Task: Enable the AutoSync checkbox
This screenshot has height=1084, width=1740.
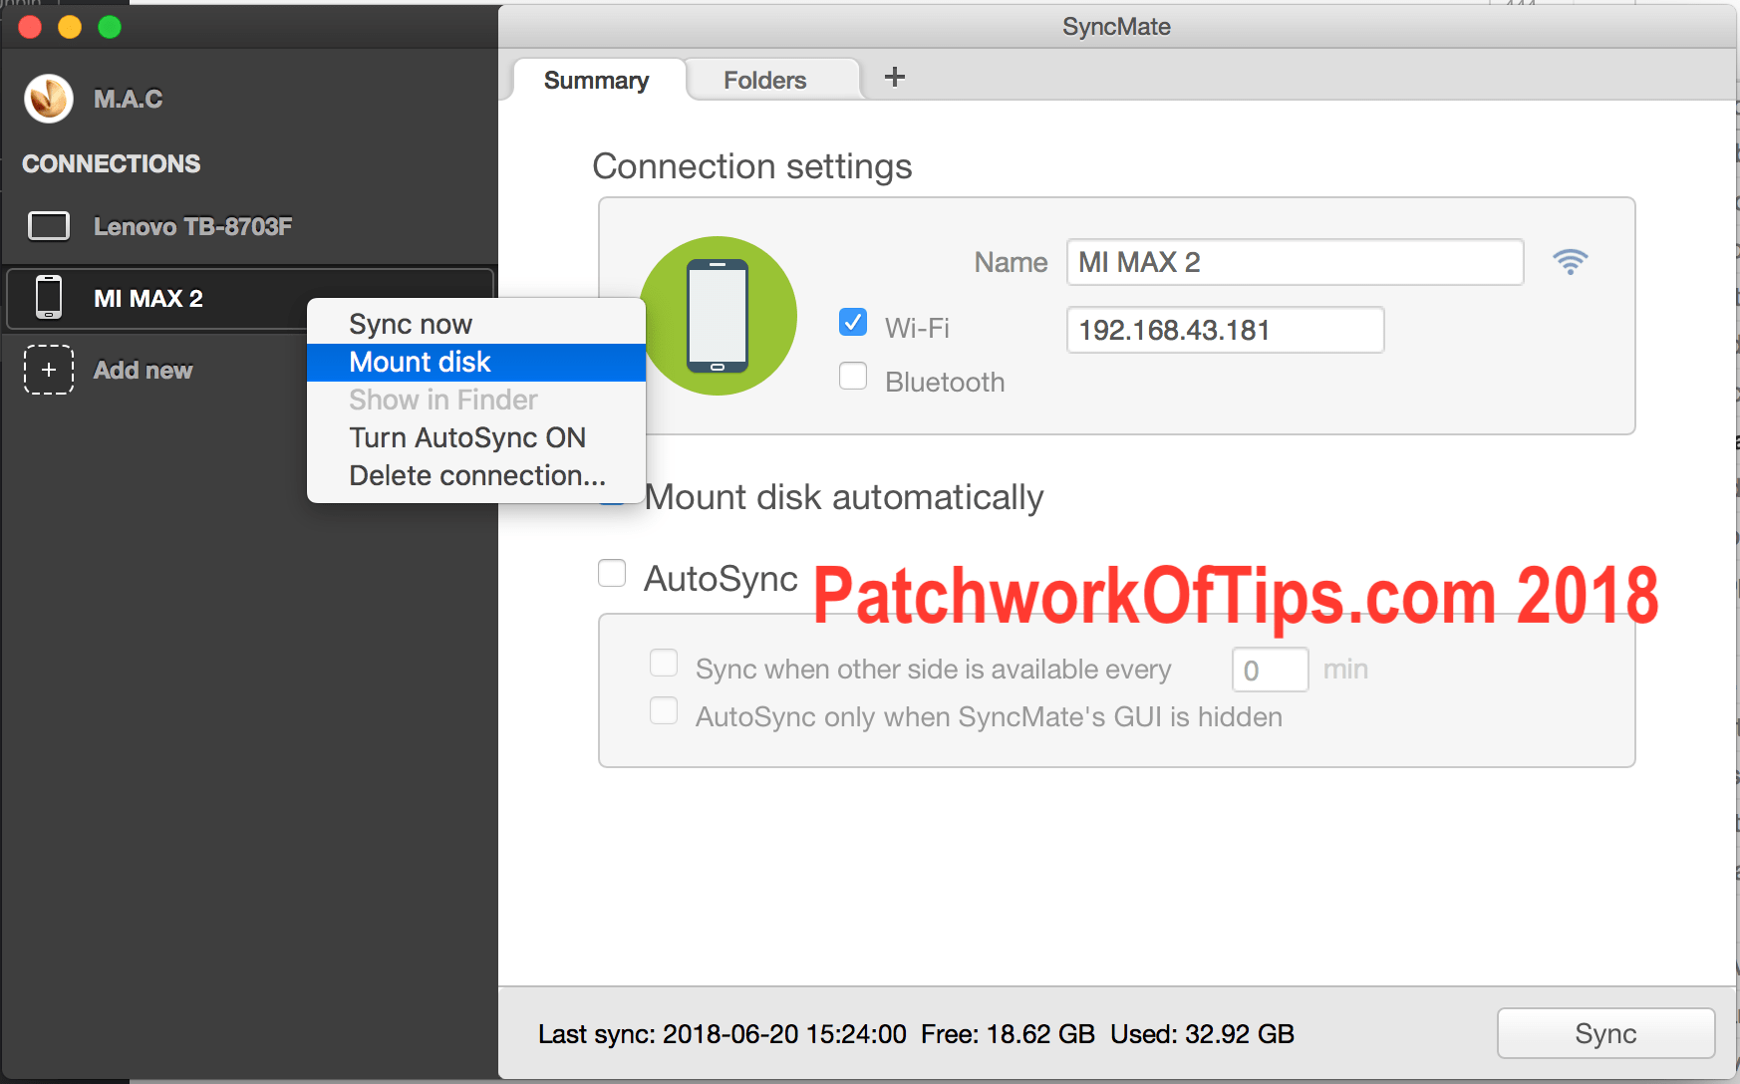Action: (612, 573)
